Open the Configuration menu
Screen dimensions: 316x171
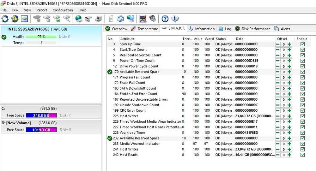tap(63, 10)
